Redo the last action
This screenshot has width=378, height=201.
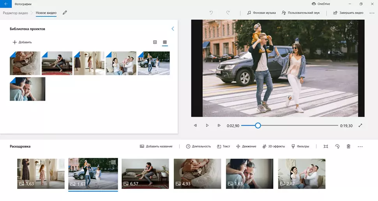point(228,13)
